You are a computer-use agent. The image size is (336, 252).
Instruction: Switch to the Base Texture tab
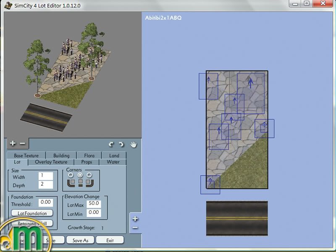click(x=26, y=155)
